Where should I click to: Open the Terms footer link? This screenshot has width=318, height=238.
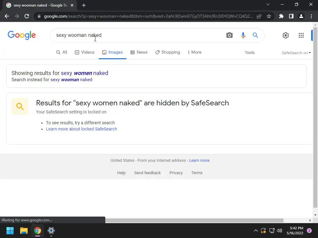[197, 173]
